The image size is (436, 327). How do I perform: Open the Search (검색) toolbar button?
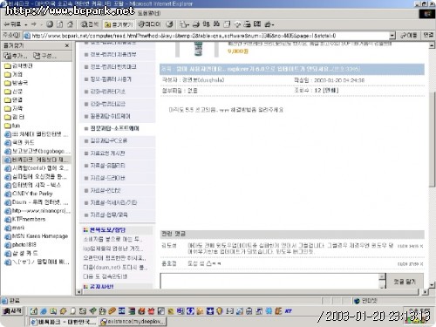(90, 24)
